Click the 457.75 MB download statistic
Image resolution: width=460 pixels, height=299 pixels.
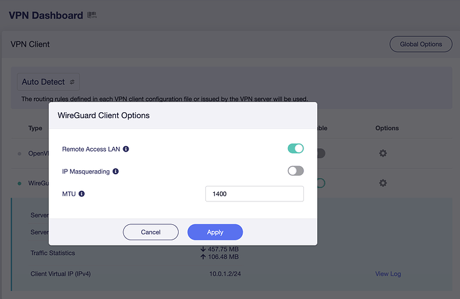[220, 249]
